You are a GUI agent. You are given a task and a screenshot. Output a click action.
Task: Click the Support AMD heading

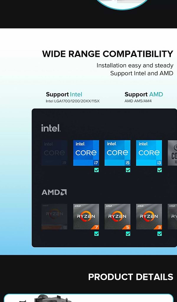click(x=144, y=94)
